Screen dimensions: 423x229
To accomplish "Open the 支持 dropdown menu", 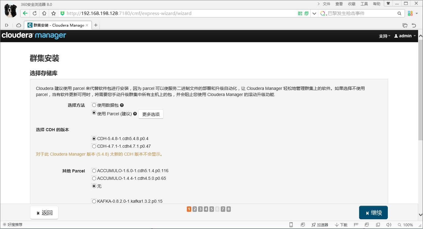I will pyautogui.click(x=384, y=36).
